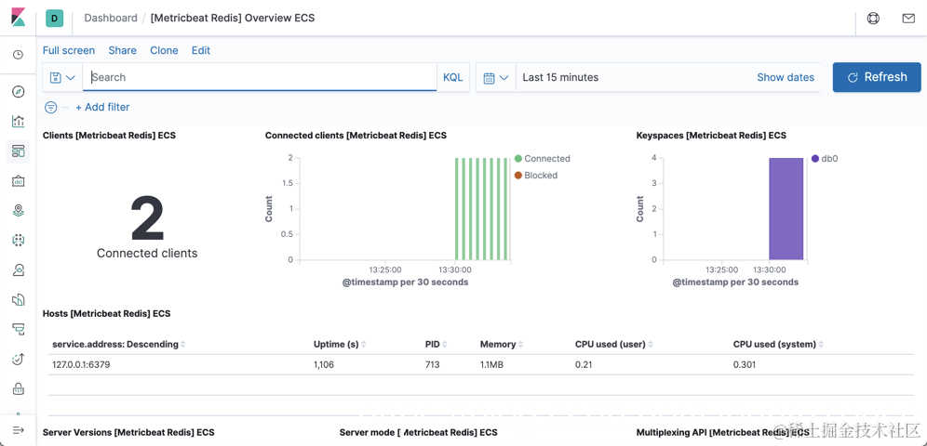Expand the side navigation menu icon
This screenshot has height=446, width=927.
tap(19, 430)
